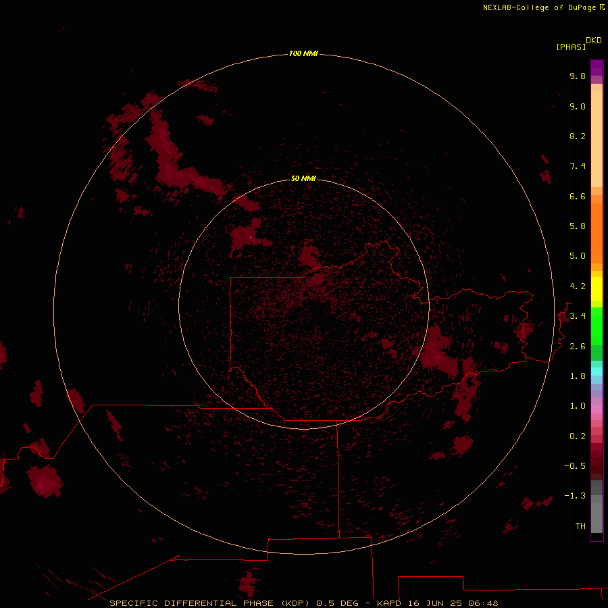
Task: Click the bright green segment of the color bar
Action: [597, 326]
